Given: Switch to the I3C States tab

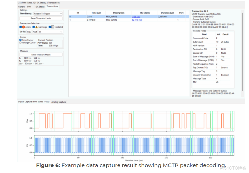Looking at the screenshot, I should tap(40, 6).
